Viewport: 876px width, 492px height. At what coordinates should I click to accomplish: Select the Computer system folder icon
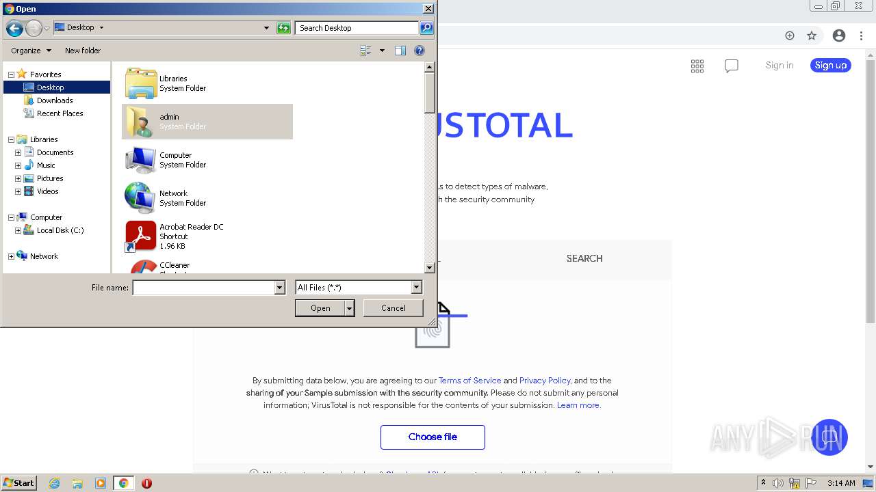141,160
